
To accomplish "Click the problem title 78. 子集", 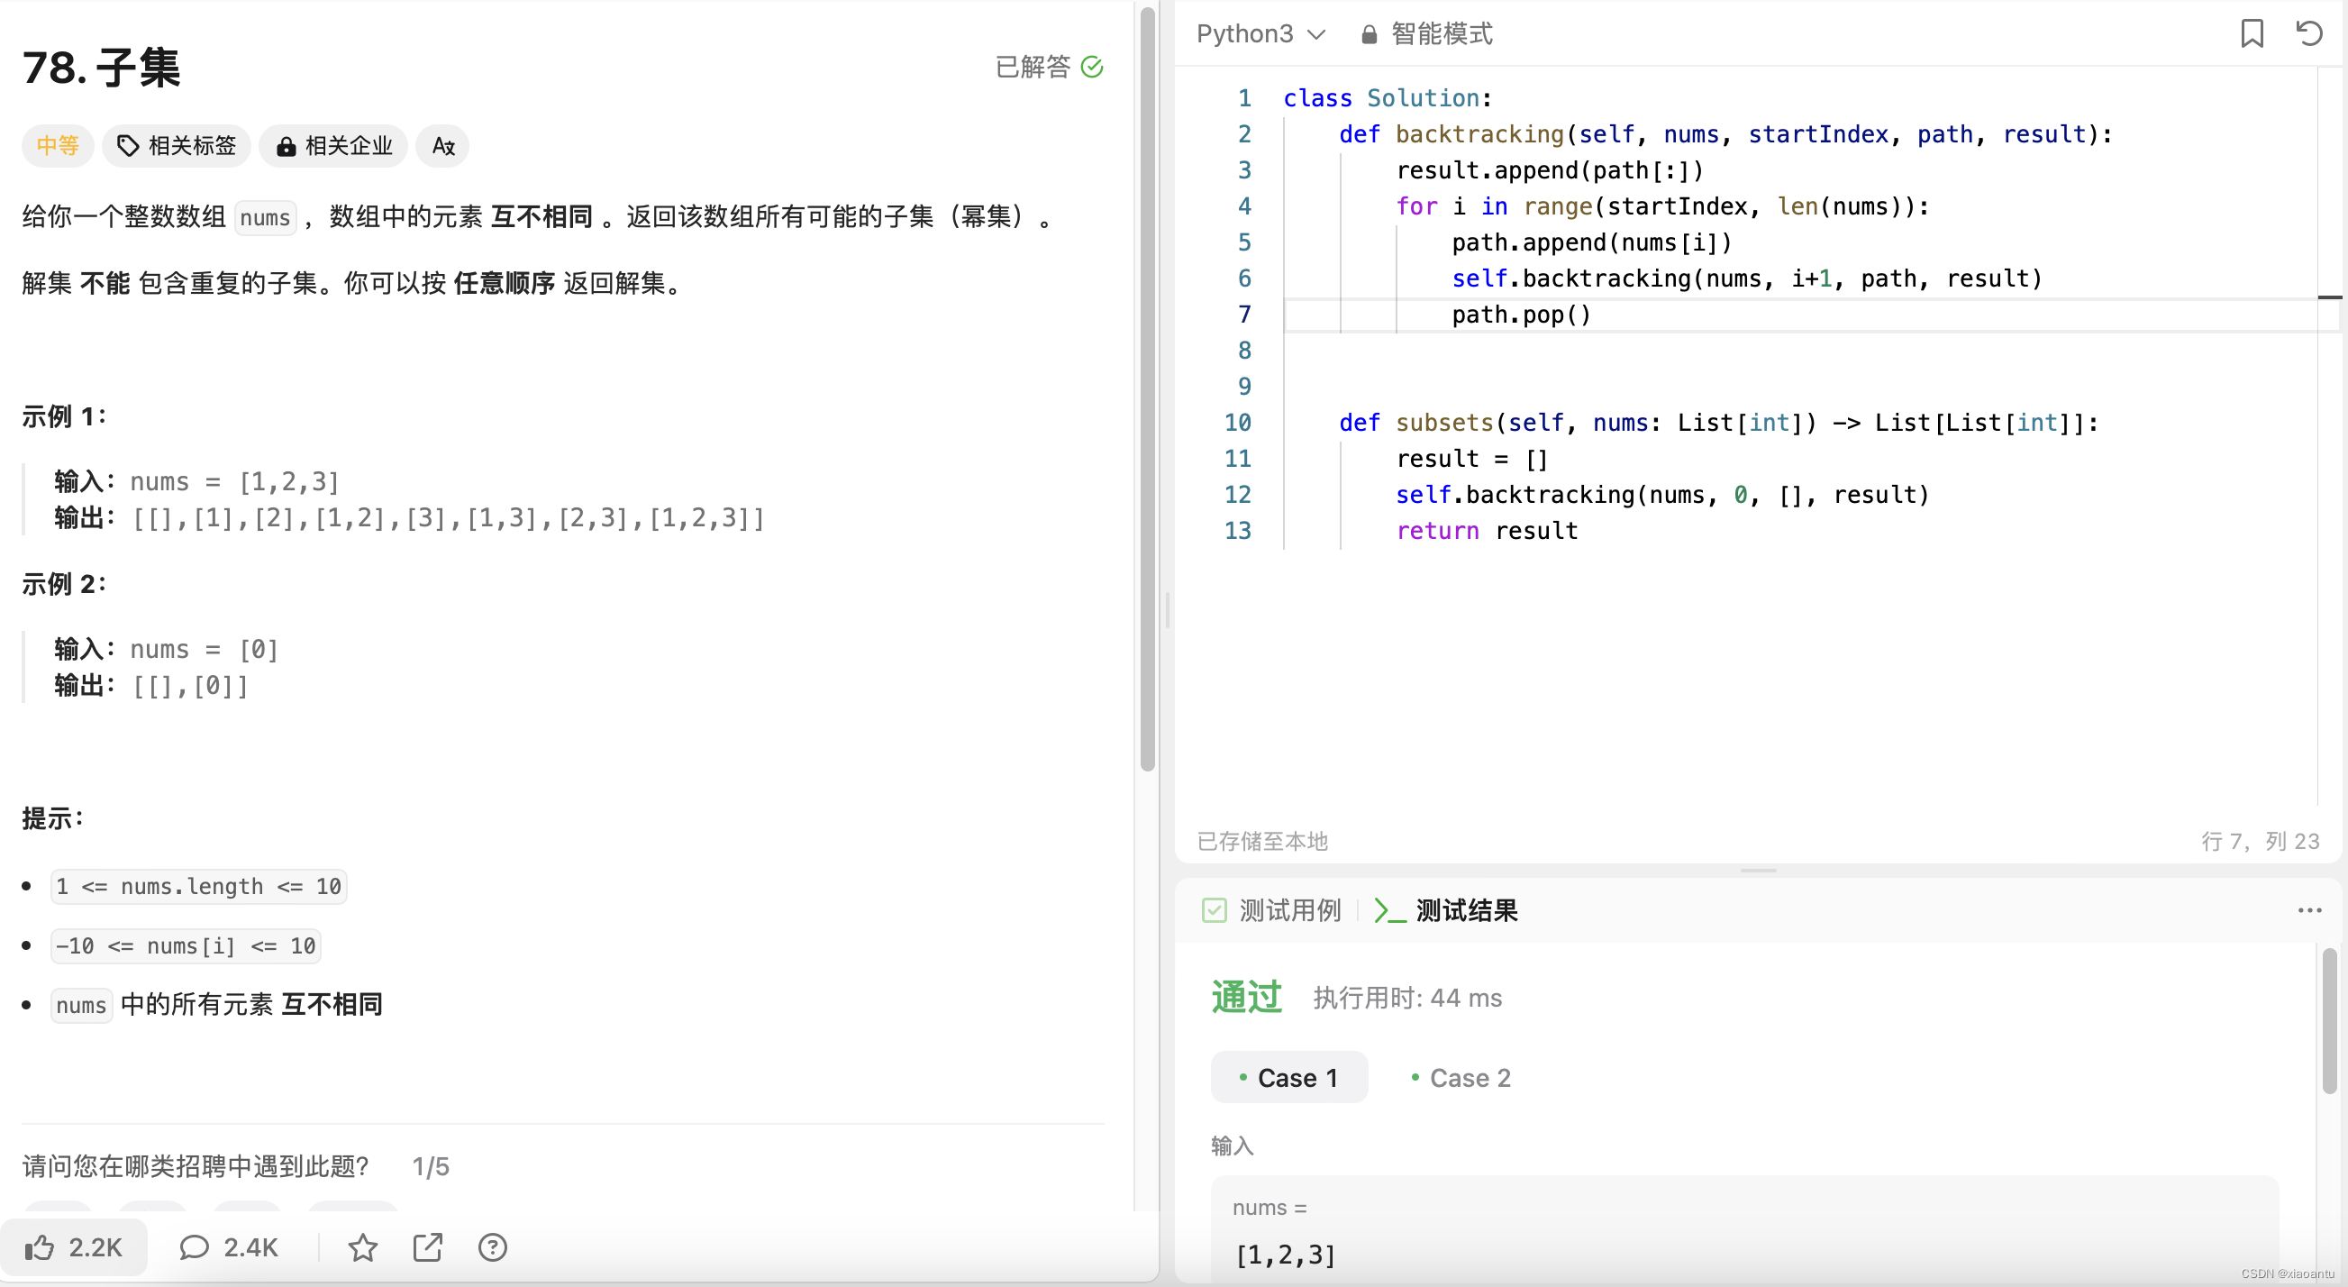I will 101,68.
